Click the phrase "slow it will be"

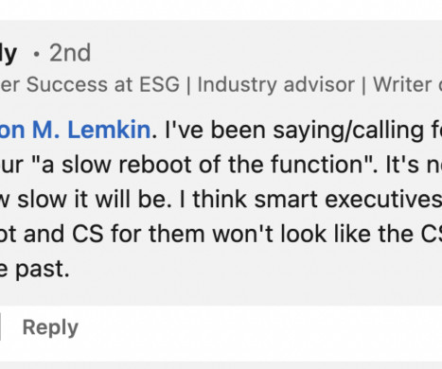95,199
